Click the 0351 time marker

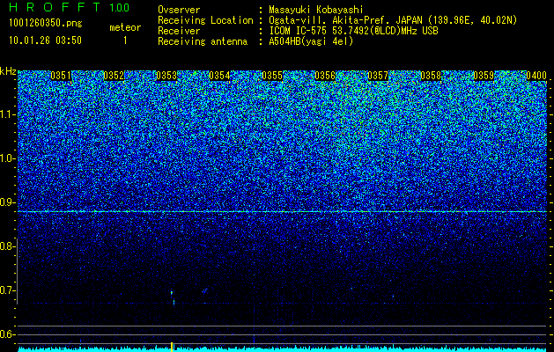pos(61,76)
